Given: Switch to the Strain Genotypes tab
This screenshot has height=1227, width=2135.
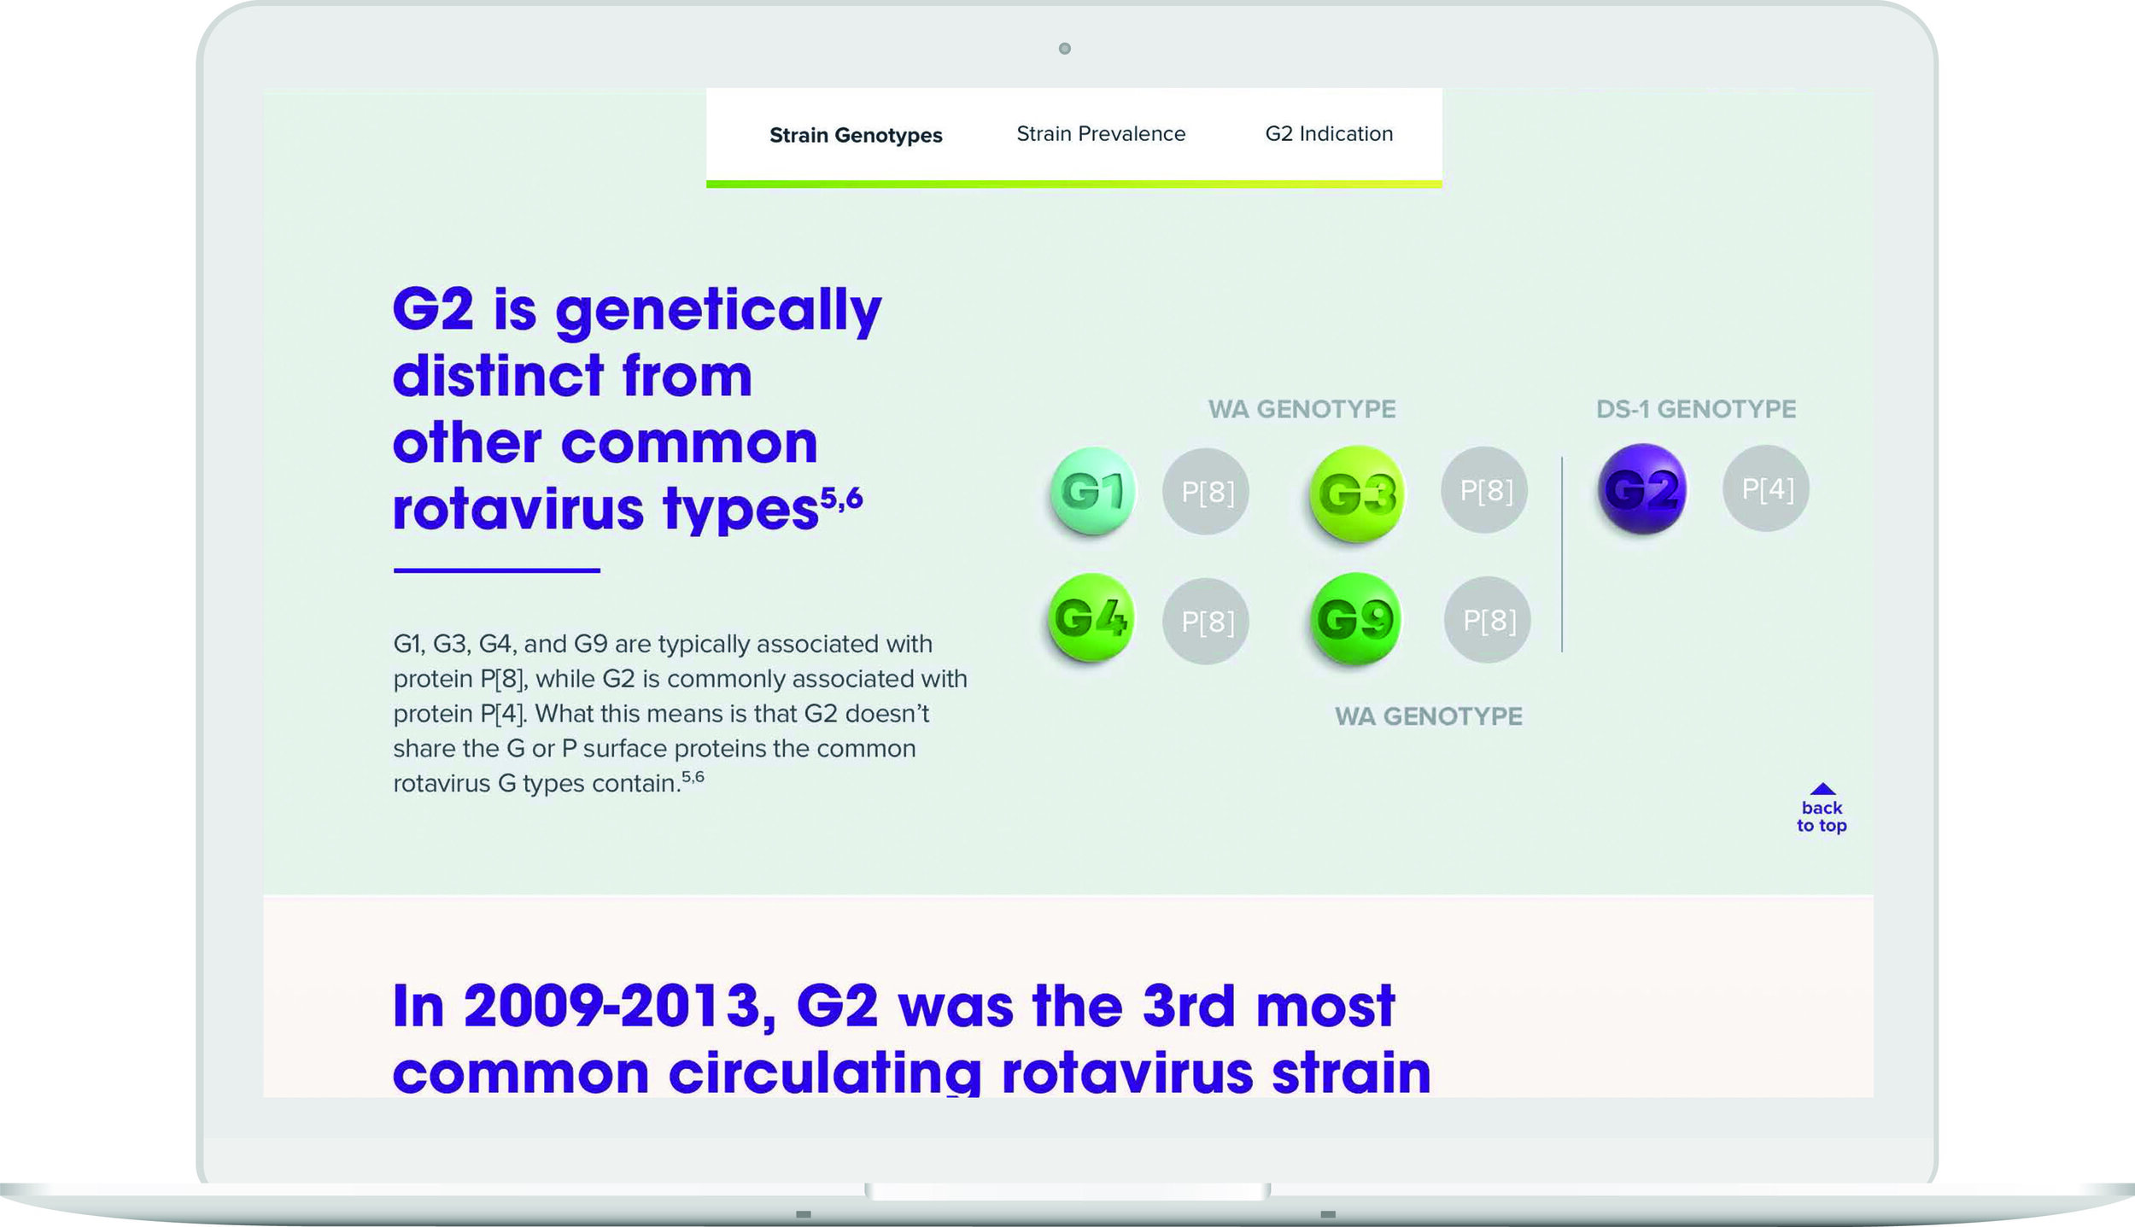Looking at the screenshot, I should [856, 135].
